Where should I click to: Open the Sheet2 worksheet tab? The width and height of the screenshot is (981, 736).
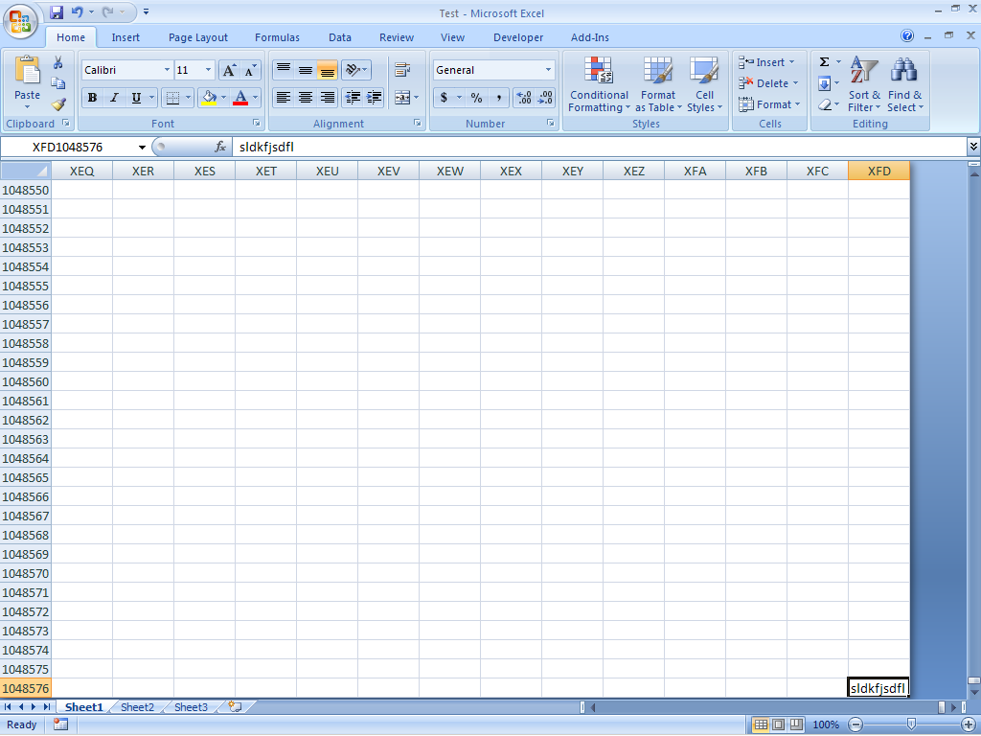coord(137,707)
